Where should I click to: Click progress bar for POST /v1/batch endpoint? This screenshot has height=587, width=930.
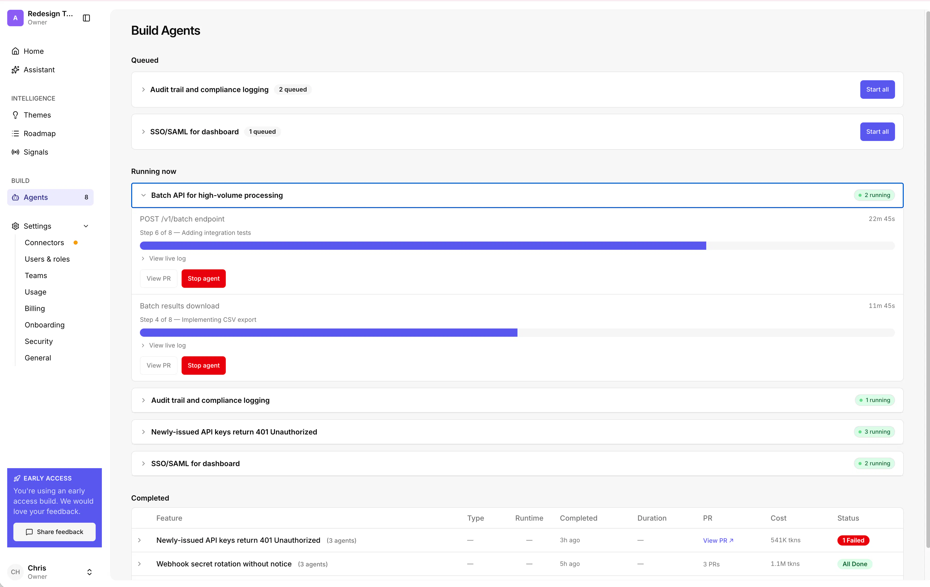(x=517, y=246)
